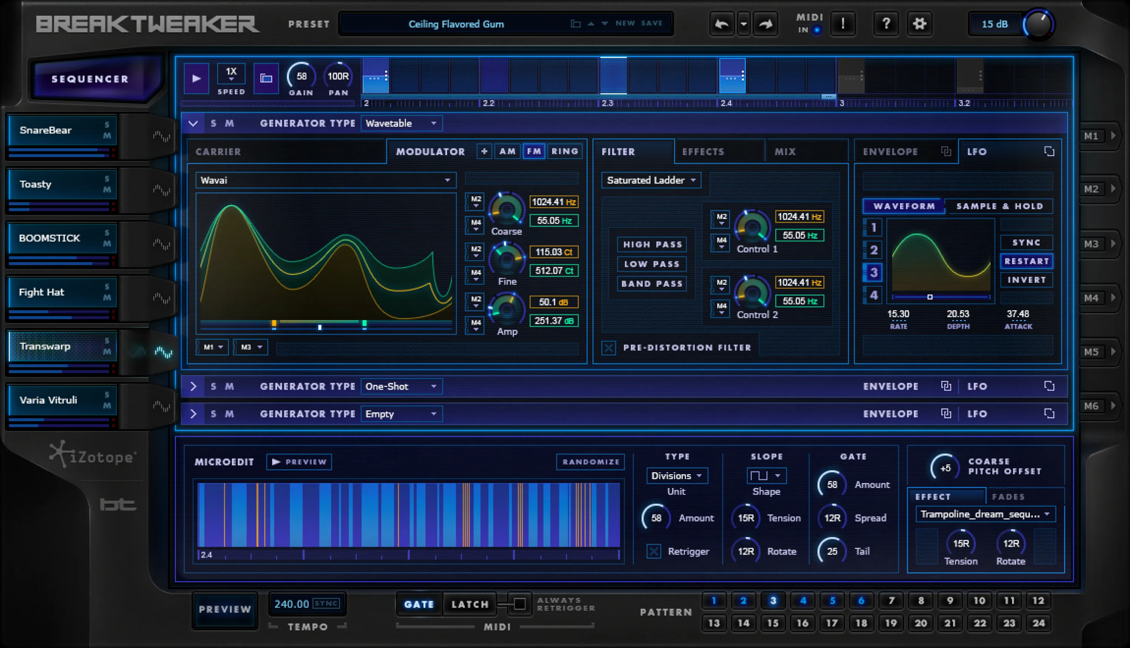Open the Saturated Ladder filter dropdown
This screenshot has height=648, width=1130.
click(x=651, y=180)
